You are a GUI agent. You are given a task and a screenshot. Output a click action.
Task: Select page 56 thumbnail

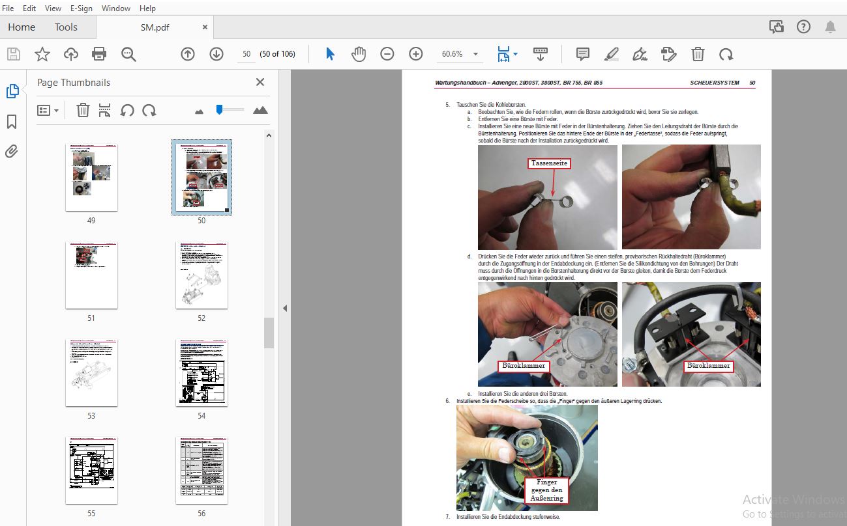(201, 471)
